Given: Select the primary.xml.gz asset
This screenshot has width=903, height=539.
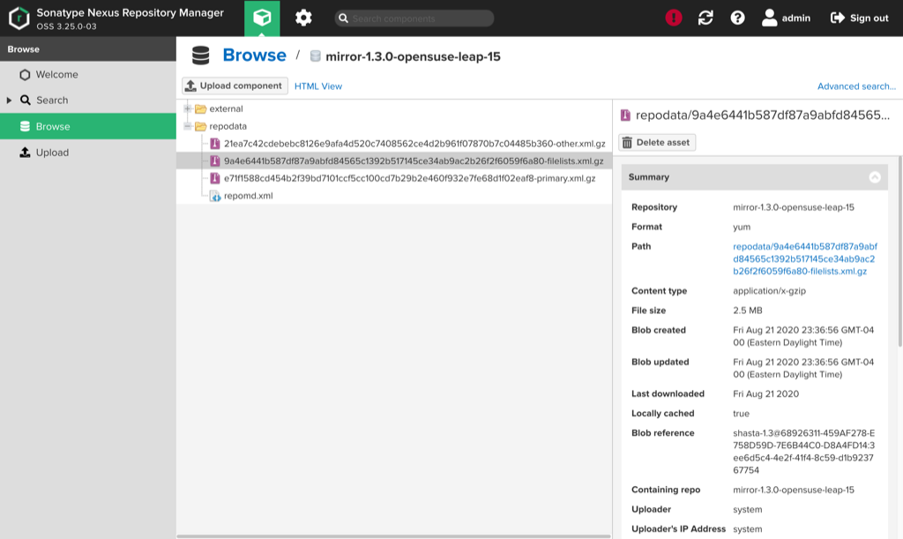Looking at the screenshot, I should pyautogui.click(x=409, y=178).
